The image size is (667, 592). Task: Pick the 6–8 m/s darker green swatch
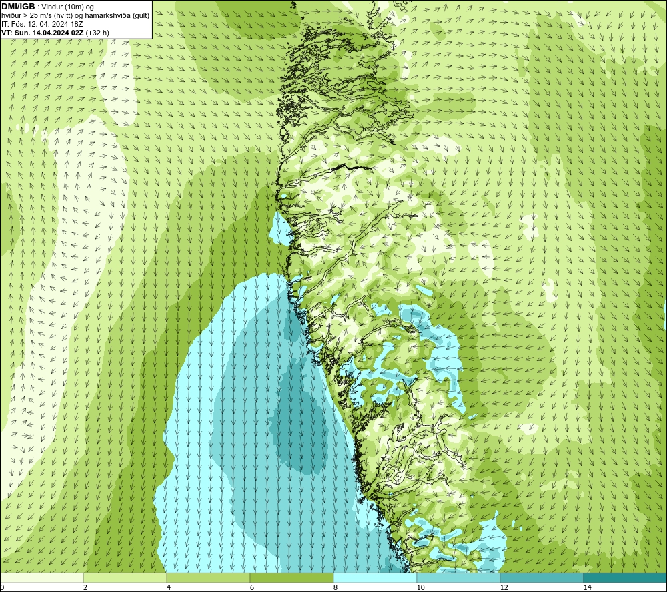[x=291, y=577]
